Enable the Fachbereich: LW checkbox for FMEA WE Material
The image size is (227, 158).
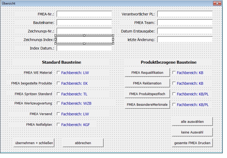[58, 72]
